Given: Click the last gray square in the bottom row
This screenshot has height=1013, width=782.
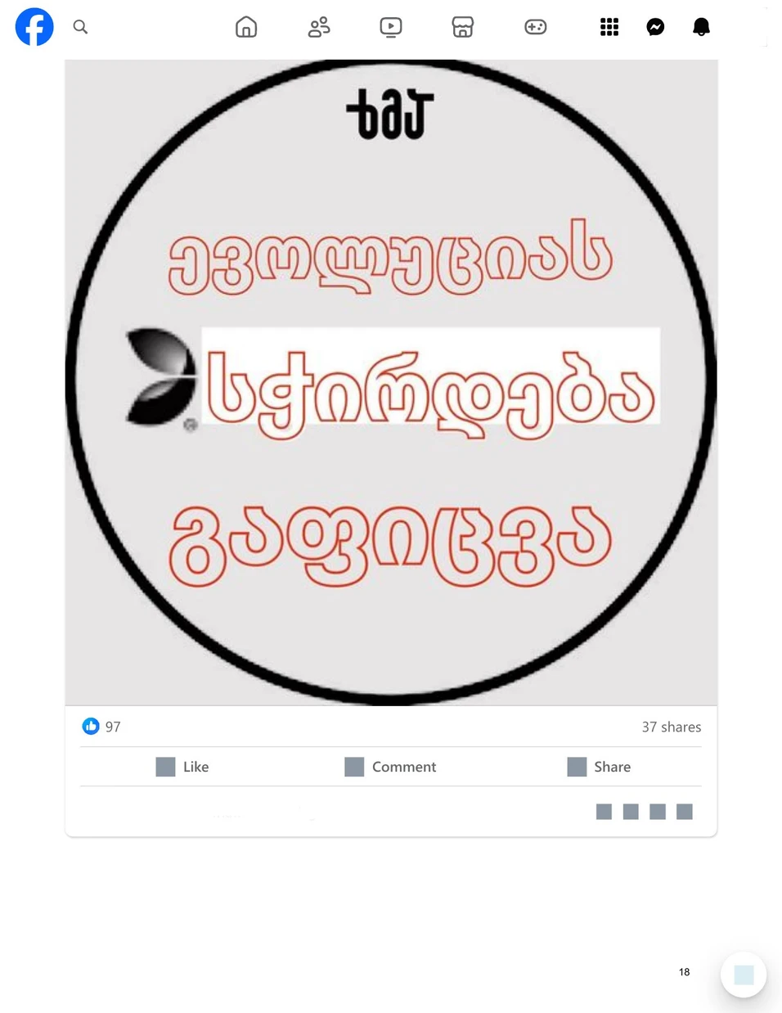Looking at the screenshot, I should (x=685, y=812).
